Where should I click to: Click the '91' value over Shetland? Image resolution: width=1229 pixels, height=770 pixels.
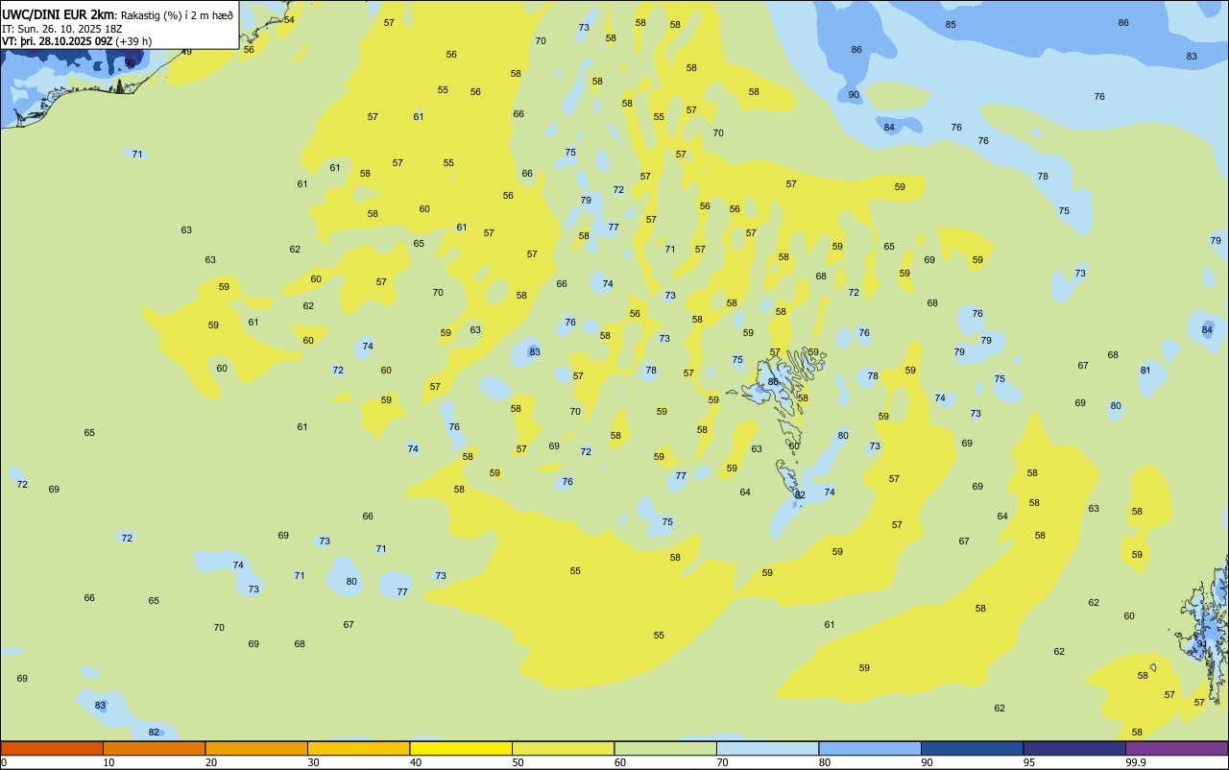click(1203, 644)
